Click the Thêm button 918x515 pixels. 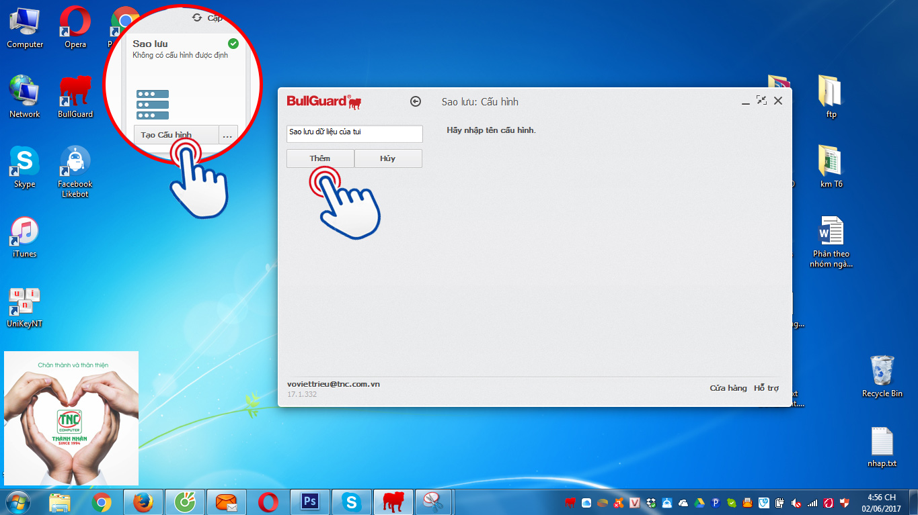click(x=320, y=158)
